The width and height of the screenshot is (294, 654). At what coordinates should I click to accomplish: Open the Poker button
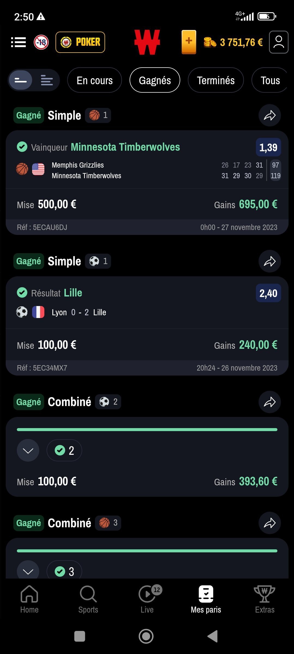(x=80, y=42)
